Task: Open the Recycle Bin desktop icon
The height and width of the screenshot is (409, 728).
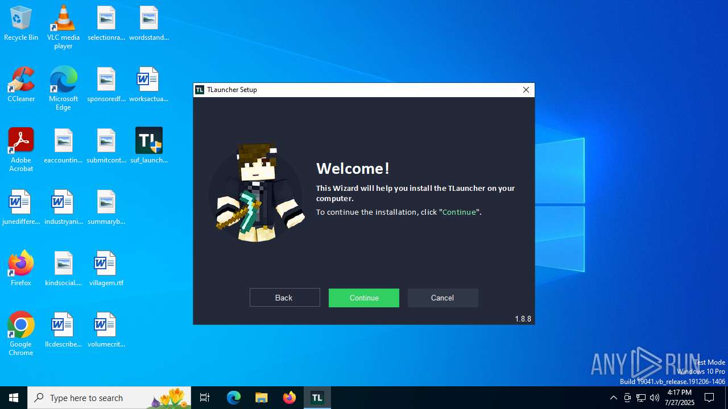Action: point(21,23)
